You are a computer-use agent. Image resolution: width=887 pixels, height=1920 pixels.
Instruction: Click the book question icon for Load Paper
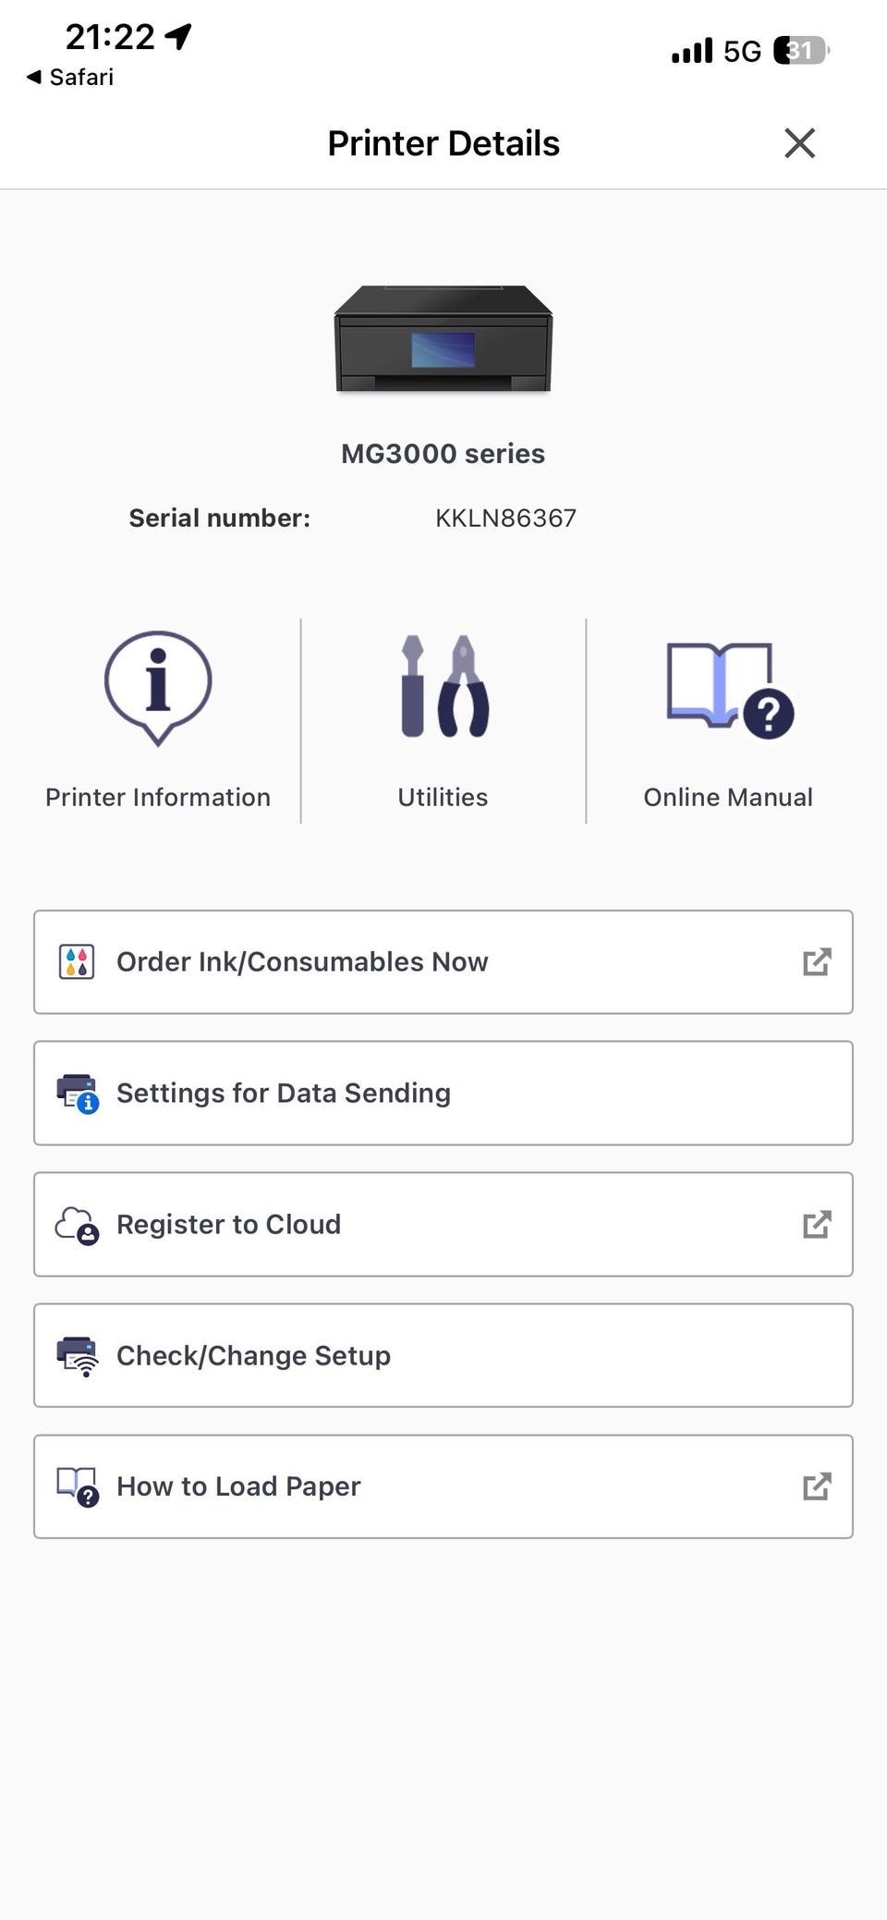click(78, 1487)
